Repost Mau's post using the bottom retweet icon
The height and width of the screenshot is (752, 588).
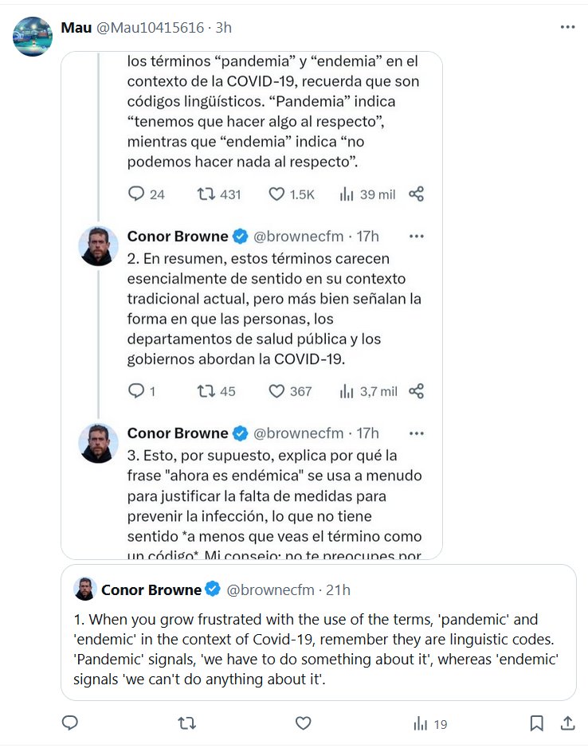[x=186, y=723]
